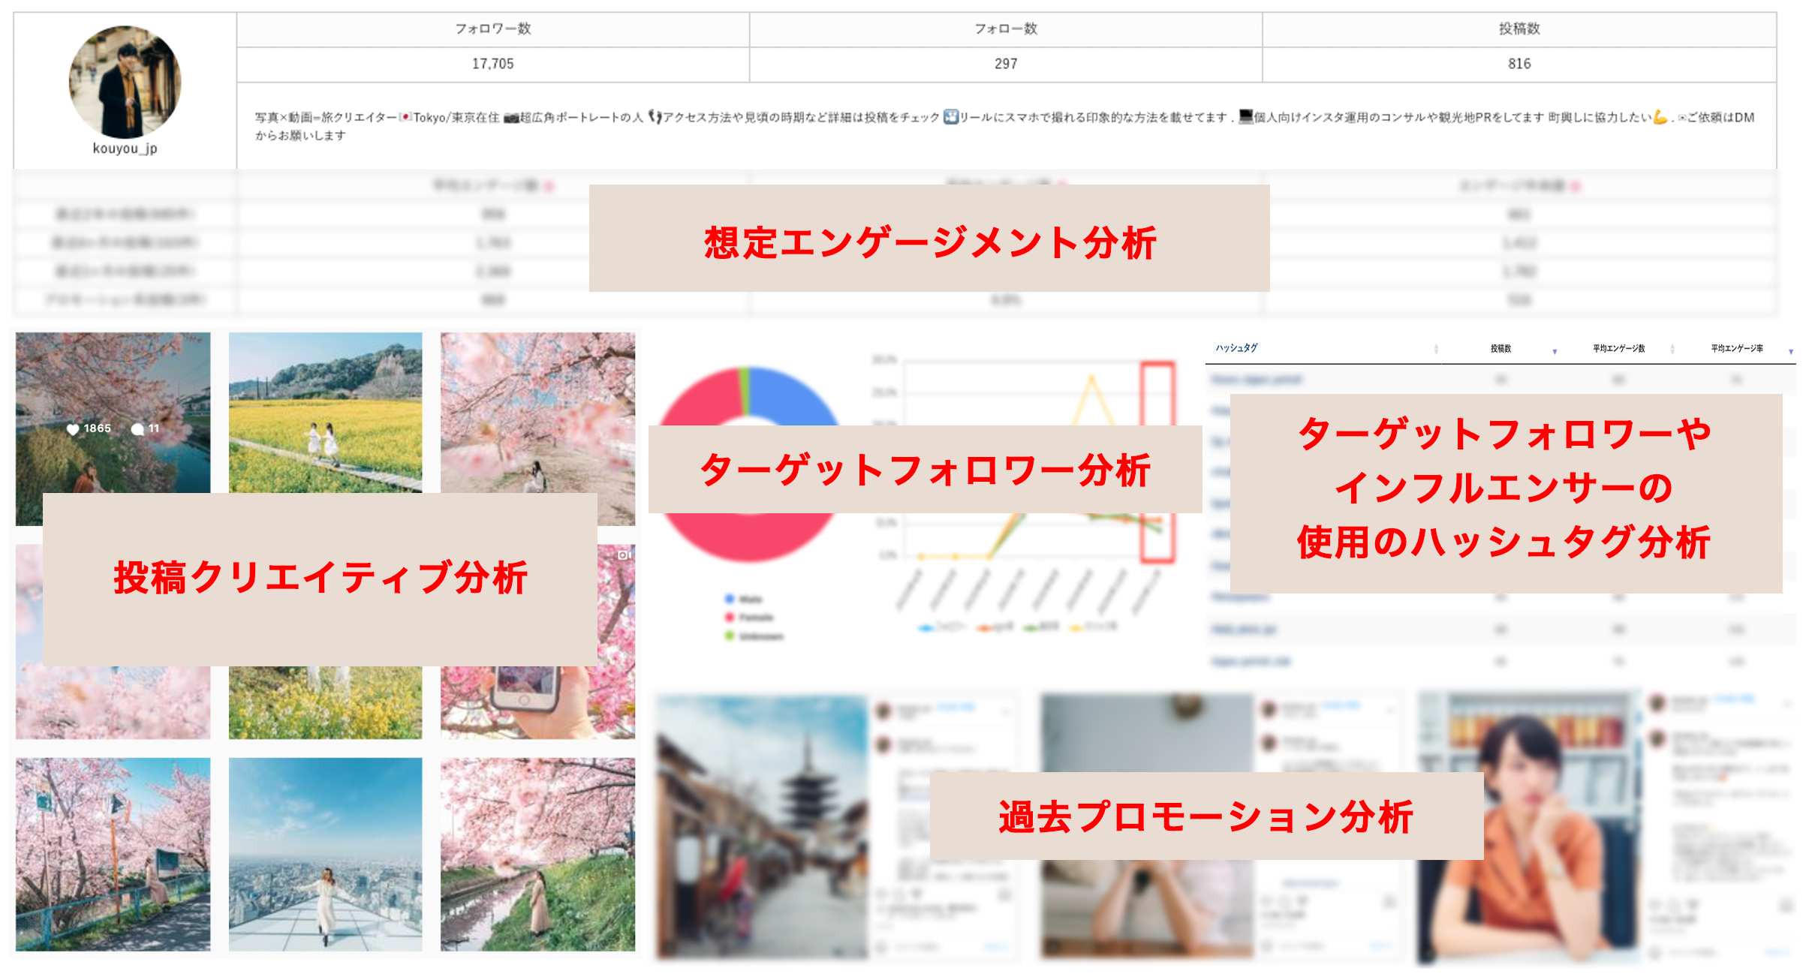This screenshot has width=1806, height=974.
Task: Open the sort control on 平均エンゲージ数 column
Action: [1672, 350]
